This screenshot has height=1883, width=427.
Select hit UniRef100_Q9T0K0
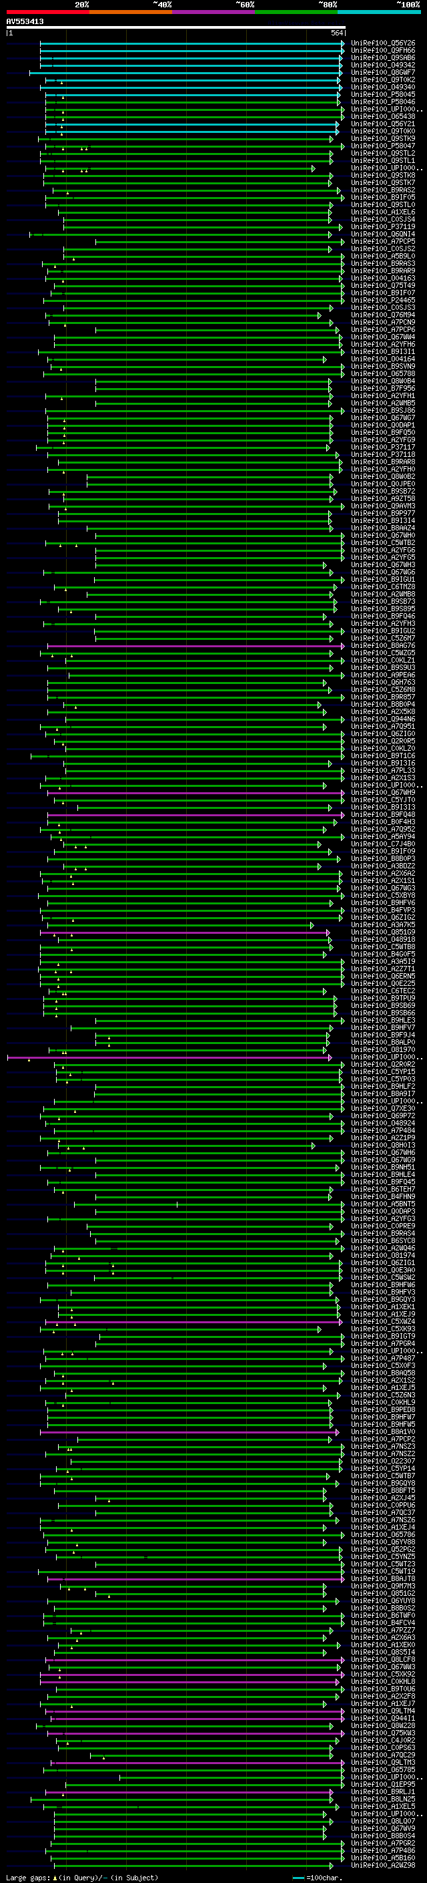(x=383, y=132)
